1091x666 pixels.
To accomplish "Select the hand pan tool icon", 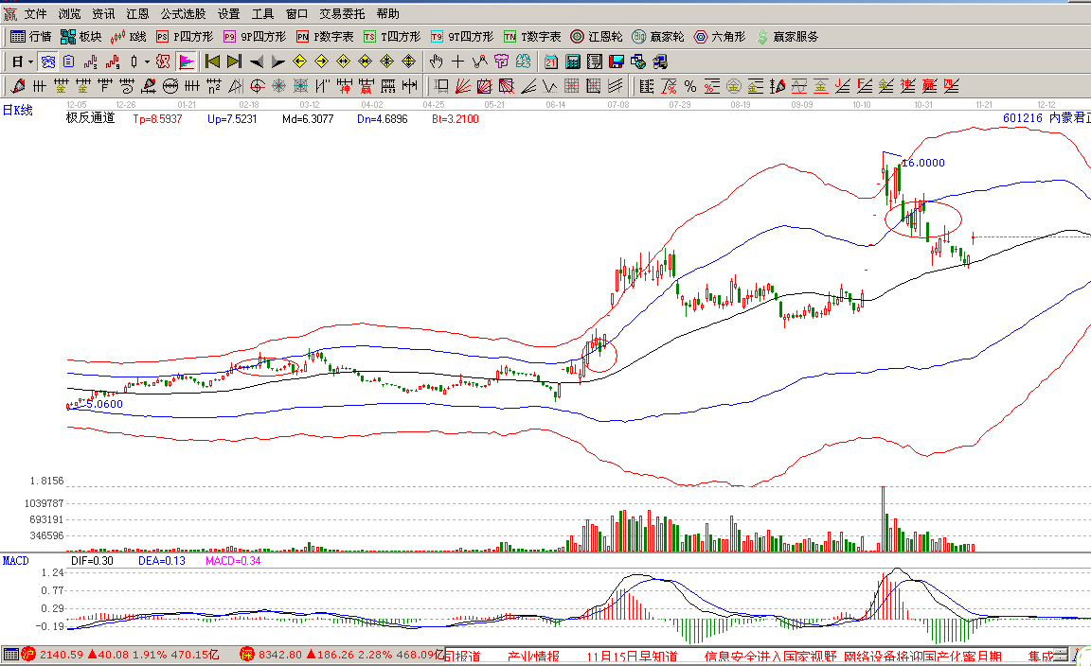I will pyautogui.click(x=436, y=61).
